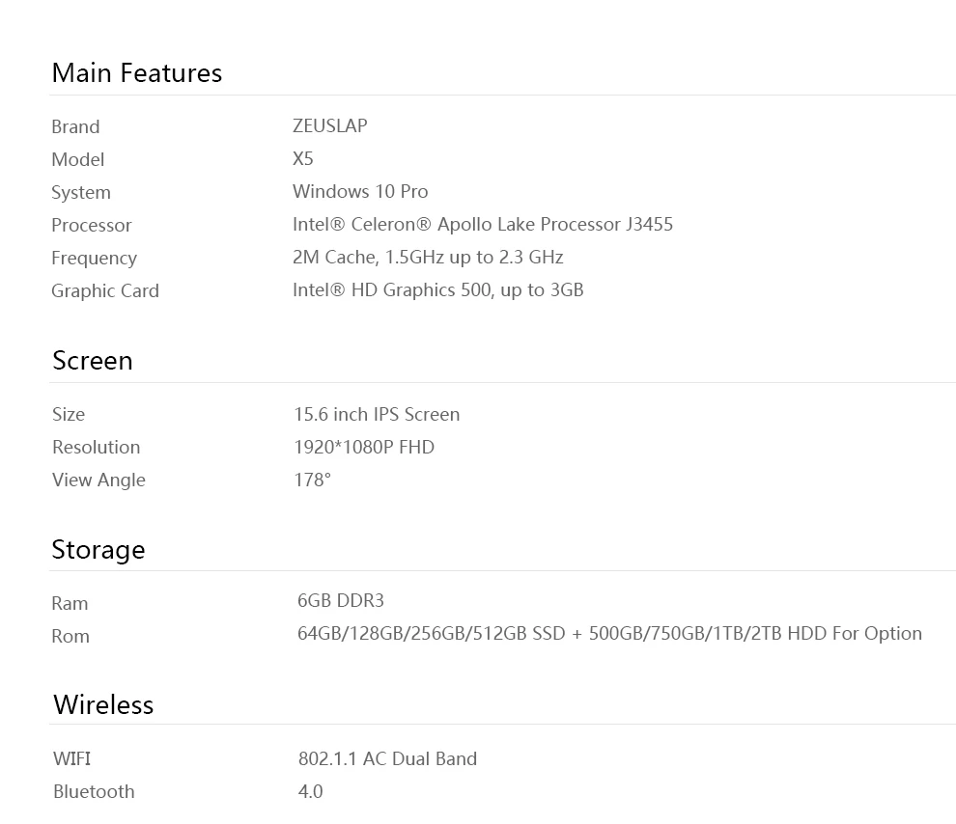Select the 1920*1080P FHD resolution text

tap(364, 448)
